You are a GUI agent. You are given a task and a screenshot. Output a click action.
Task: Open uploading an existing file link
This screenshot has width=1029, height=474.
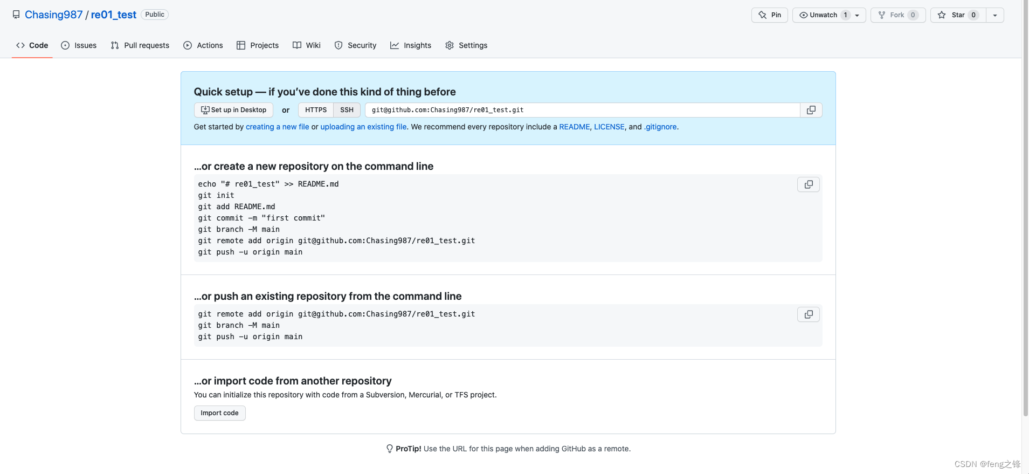tap(364, 127)
